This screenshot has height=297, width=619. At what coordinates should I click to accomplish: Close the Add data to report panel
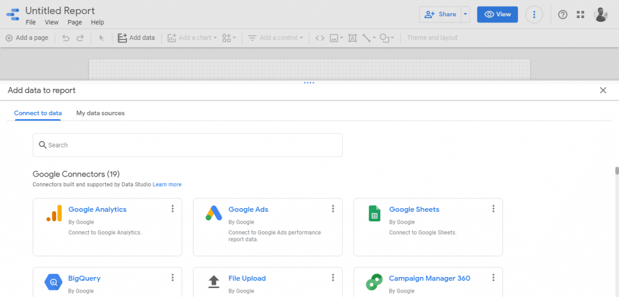(x=603, y=91)
